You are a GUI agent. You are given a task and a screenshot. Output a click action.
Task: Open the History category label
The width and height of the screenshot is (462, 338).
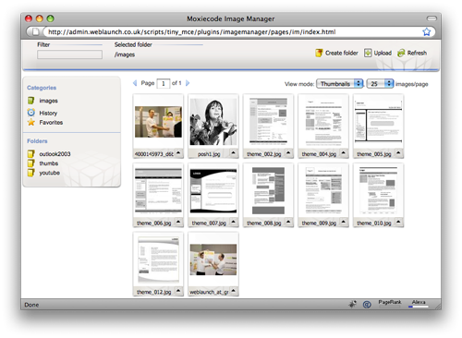(x=48, y=113)
